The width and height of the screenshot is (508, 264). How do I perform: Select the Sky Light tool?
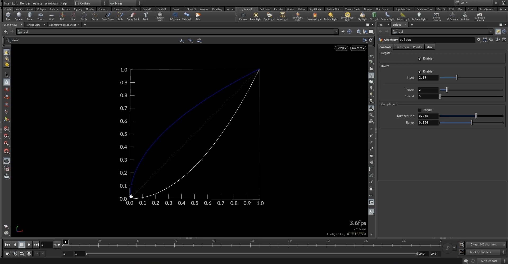pos(362,16)
